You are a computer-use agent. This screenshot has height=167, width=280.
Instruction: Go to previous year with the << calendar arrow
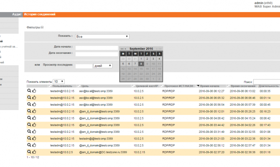pyautogui.click(x=122, y=49)
